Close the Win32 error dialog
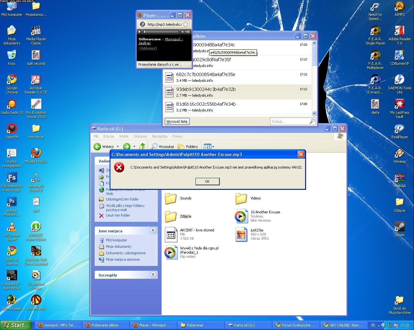Image resolution: width=414 pixels, height=330 pixels. click(301, 154)
